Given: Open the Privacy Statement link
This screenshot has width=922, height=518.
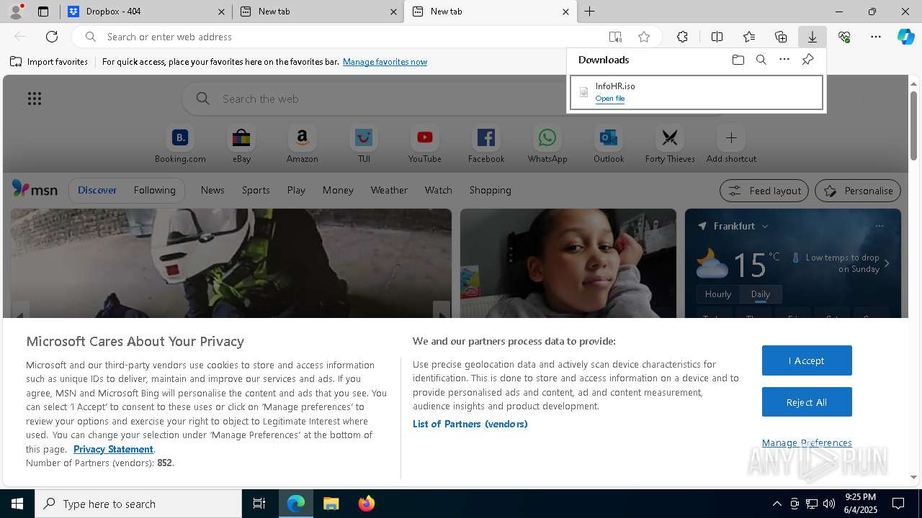Looking at the screenshot, I should [113, 449].
